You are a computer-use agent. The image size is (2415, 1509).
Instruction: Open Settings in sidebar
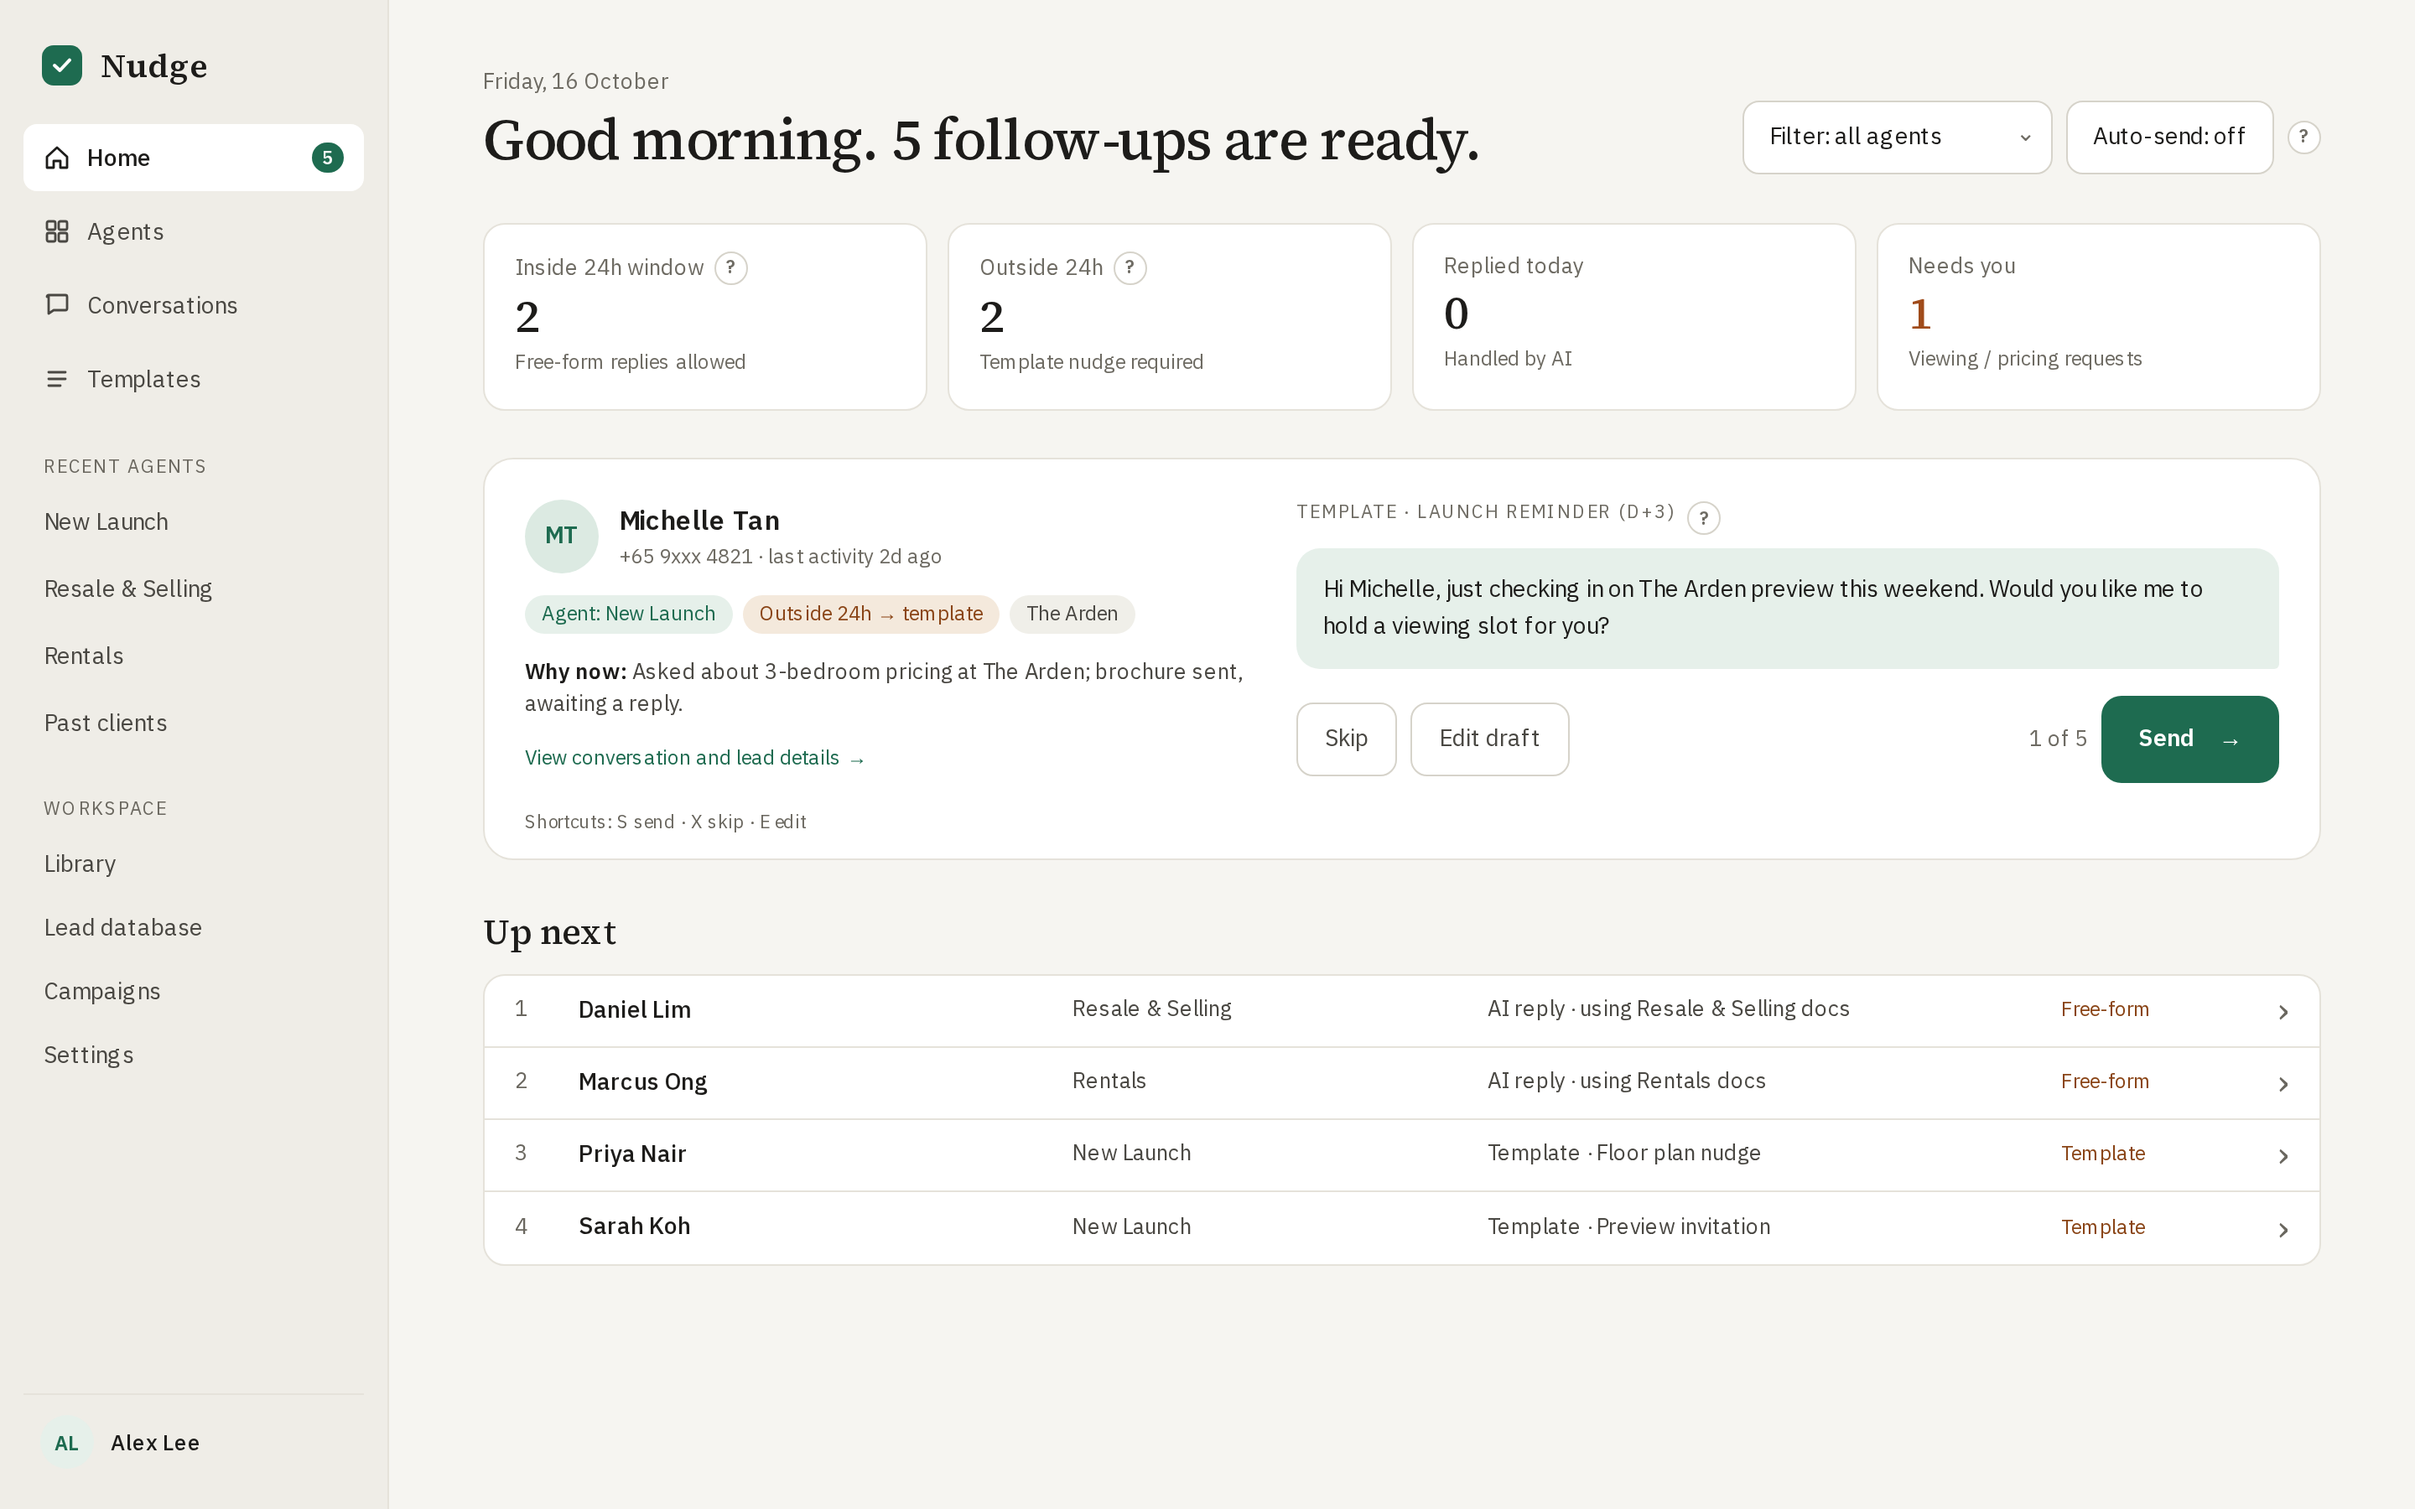[89, 1055]
